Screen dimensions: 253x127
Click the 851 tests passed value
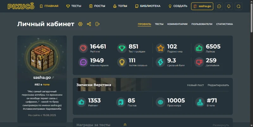(x=133, y=47)
